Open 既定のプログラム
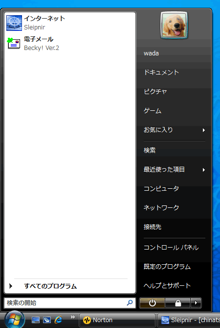Screen dimensions: 220x328 coord(167,267)
